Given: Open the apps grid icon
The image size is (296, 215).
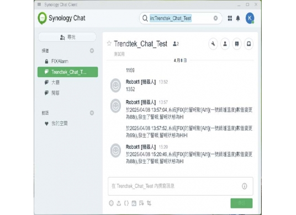Looking at the screenshot, I should click(x=230, y=18).
